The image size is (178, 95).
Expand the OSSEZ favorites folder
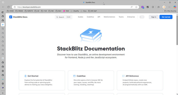point(10,11)
